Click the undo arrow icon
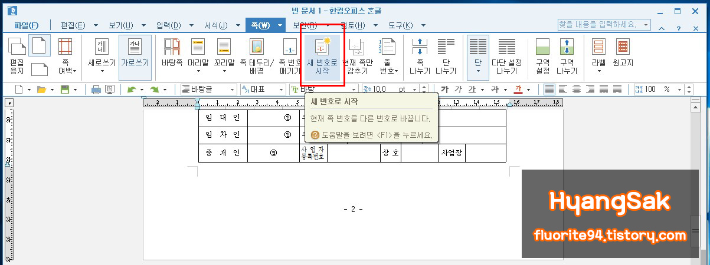 [x=131, y=90]
